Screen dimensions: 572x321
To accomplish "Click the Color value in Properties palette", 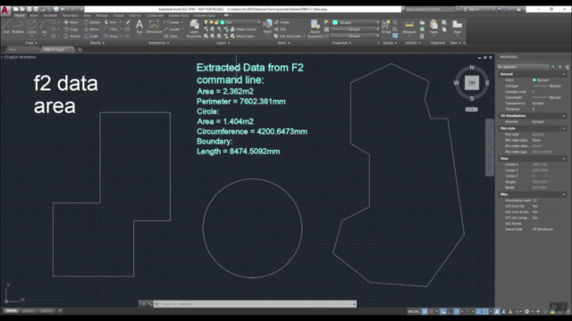I will (x=549, y=80).
